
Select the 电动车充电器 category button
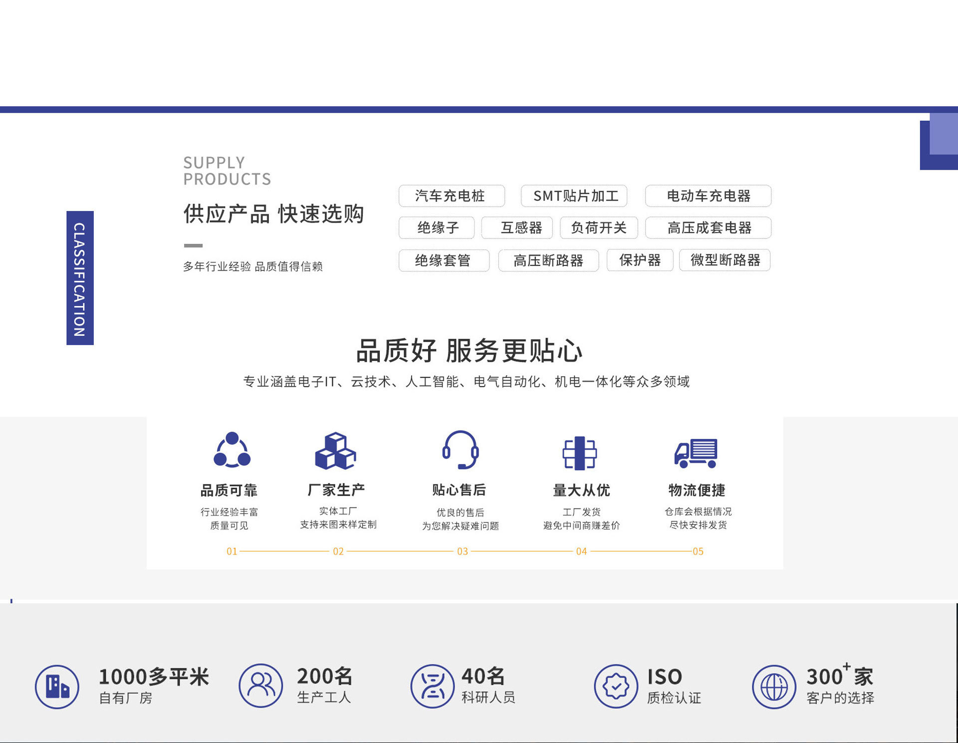coord(708,196)
